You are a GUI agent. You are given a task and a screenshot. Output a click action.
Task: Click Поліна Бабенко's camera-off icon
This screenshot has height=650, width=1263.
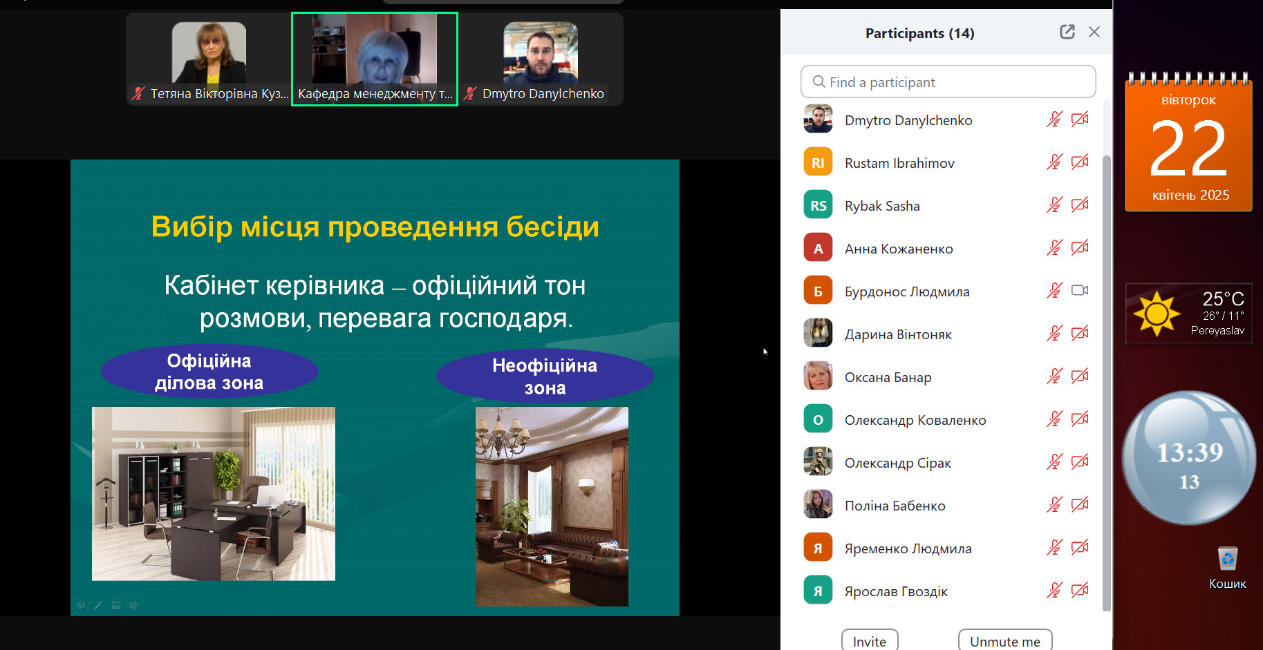pyautogui.click(x=1080, y=505)
